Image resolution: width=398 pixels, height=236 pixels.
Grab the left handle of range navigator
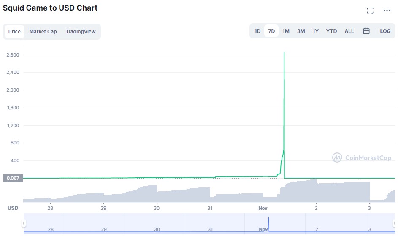24,223
